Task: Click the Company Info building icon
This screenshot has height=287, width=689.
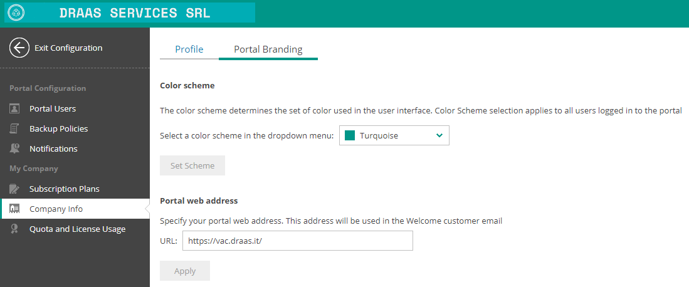Action: click(x=14, y=209)
